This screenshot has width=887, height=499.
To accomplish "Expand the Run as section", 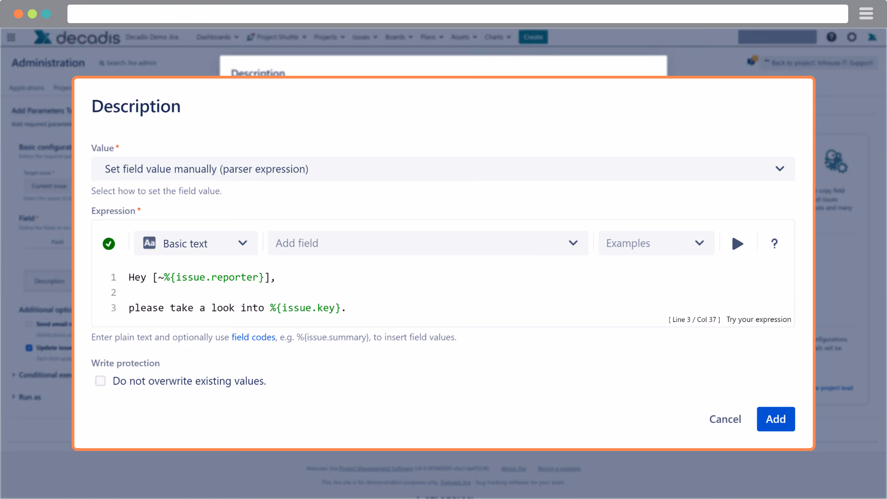I will [x=26, y=397].
